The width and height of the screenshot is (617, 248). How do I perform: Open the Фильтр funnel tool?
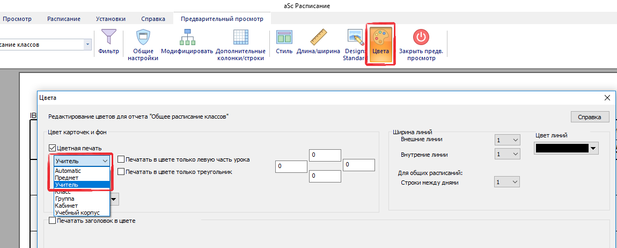[x=108, y=42]
